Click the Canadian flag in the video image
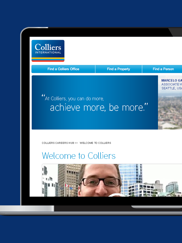The width and height of the screenshot is (182, 243). (67, 185)
